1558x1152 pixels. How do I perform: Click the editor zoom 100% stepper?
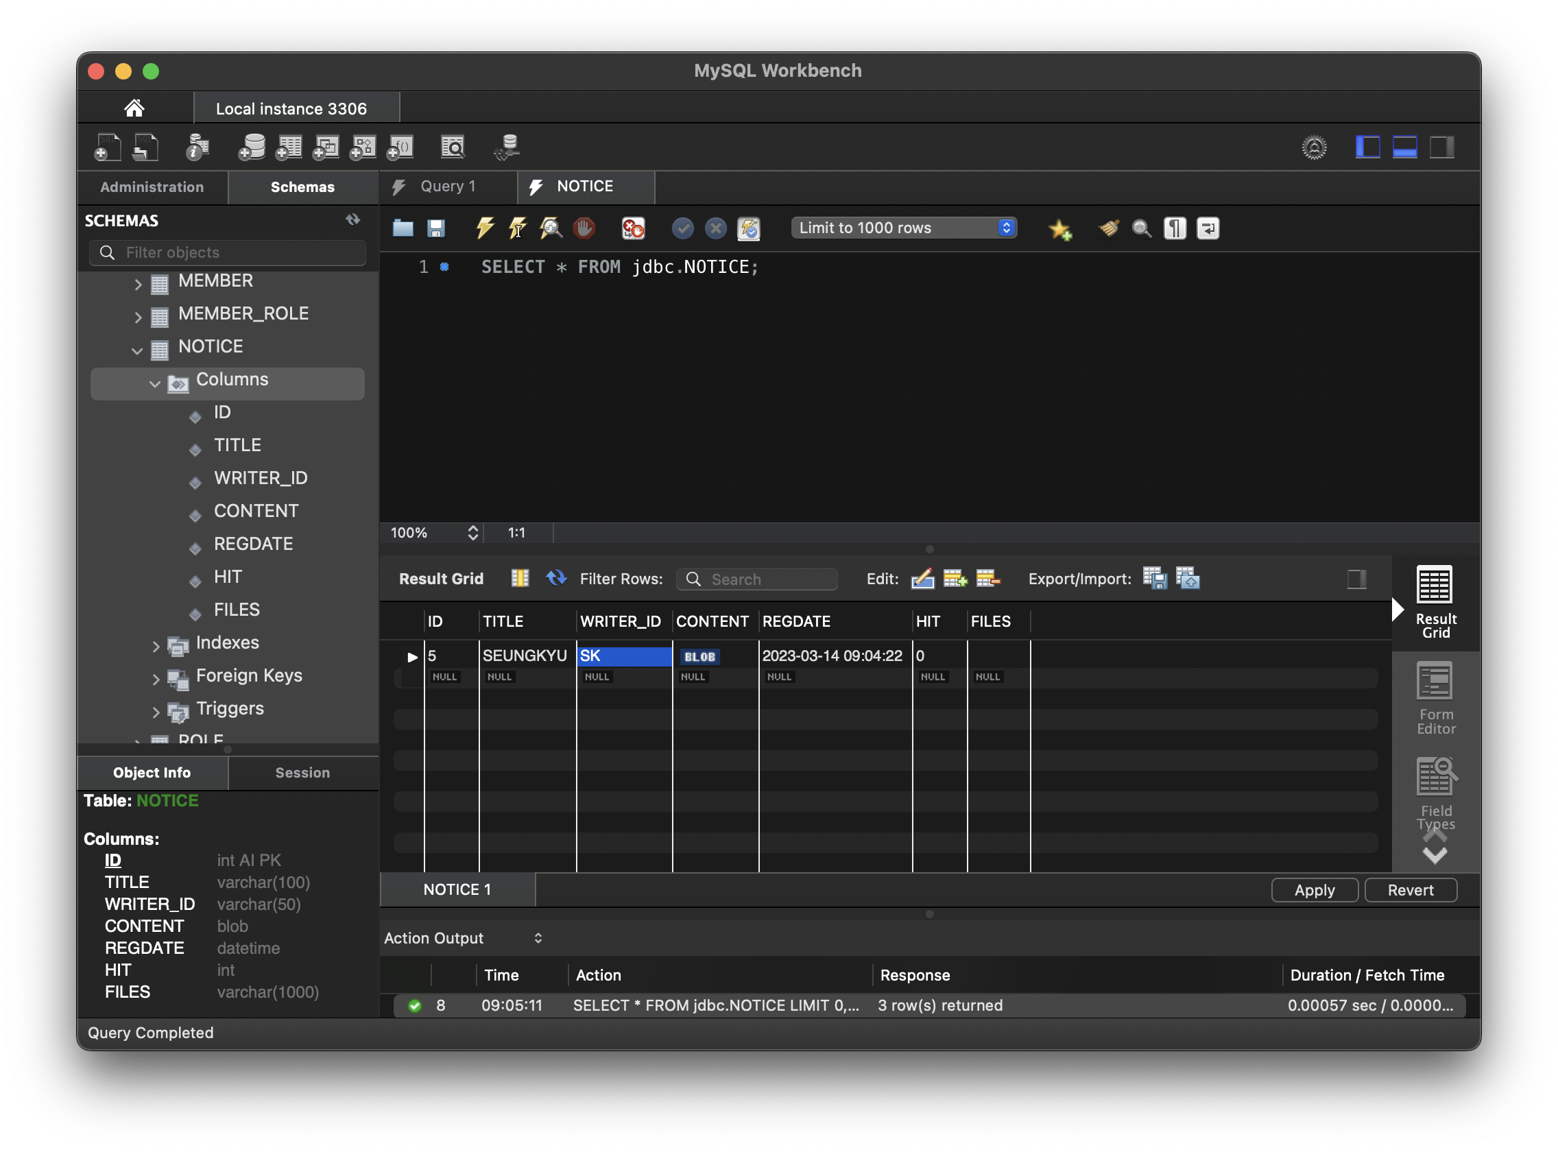(472, 533)
